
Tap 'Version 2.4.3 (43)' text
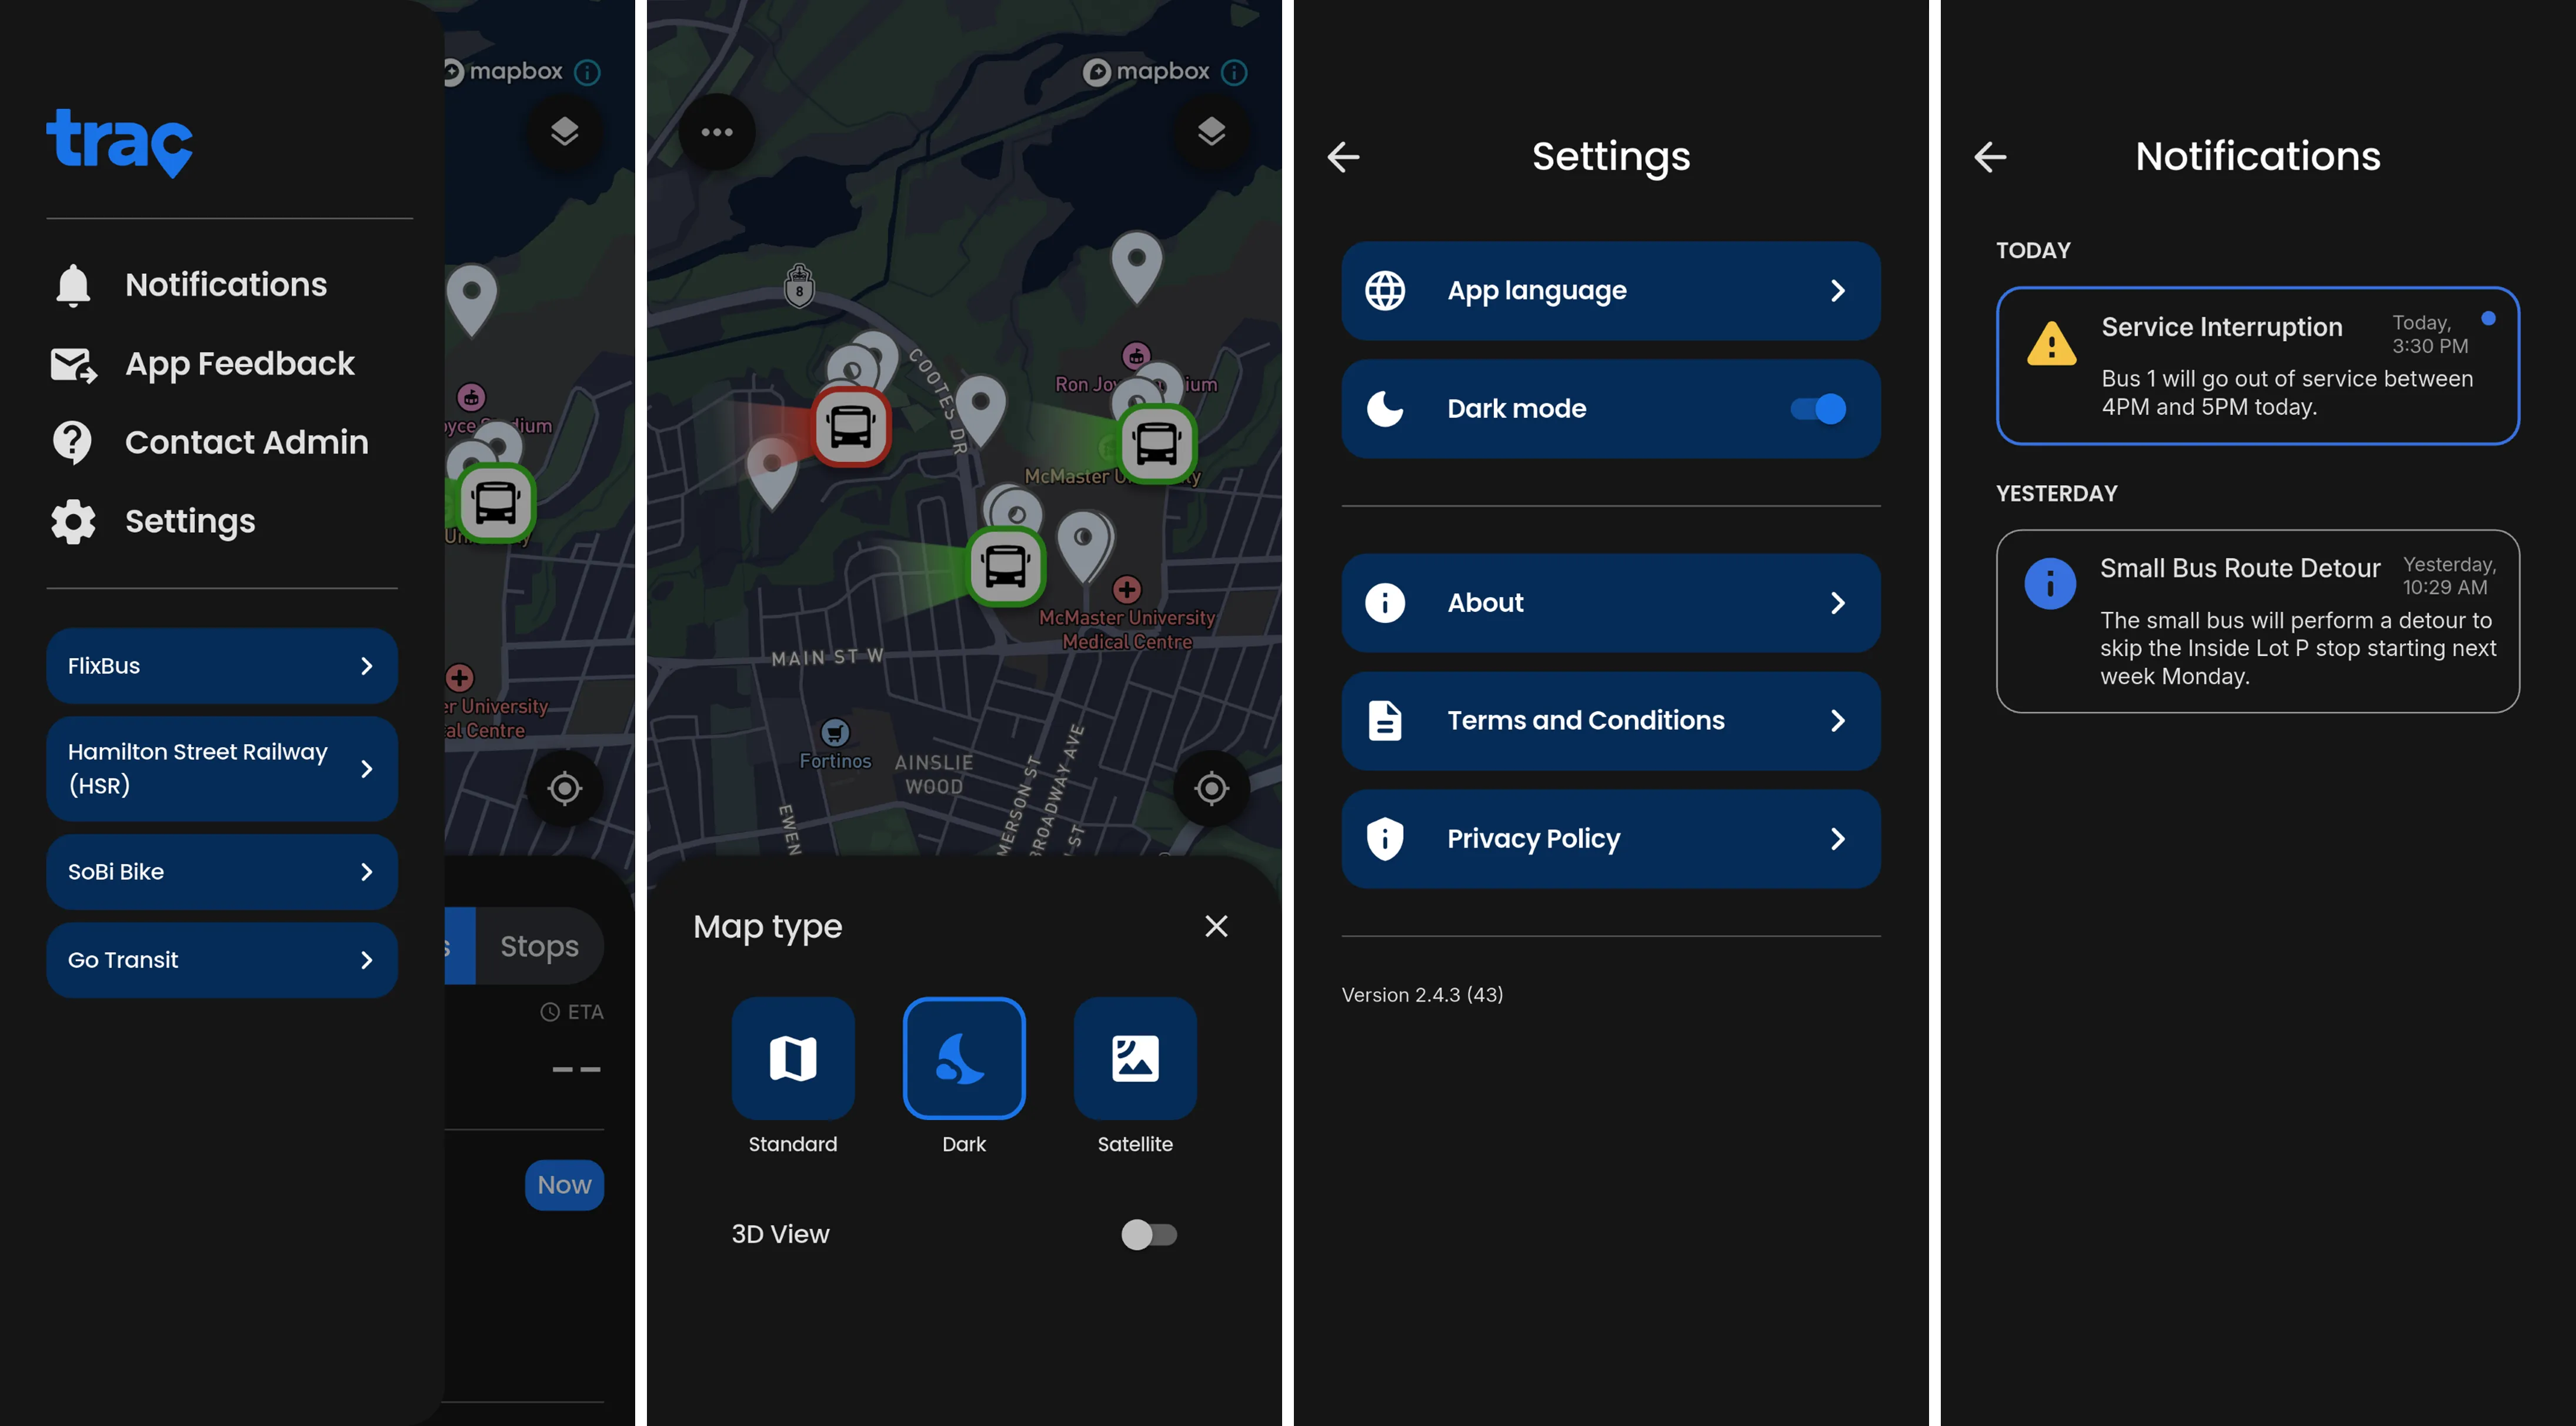pos(1422,995)
